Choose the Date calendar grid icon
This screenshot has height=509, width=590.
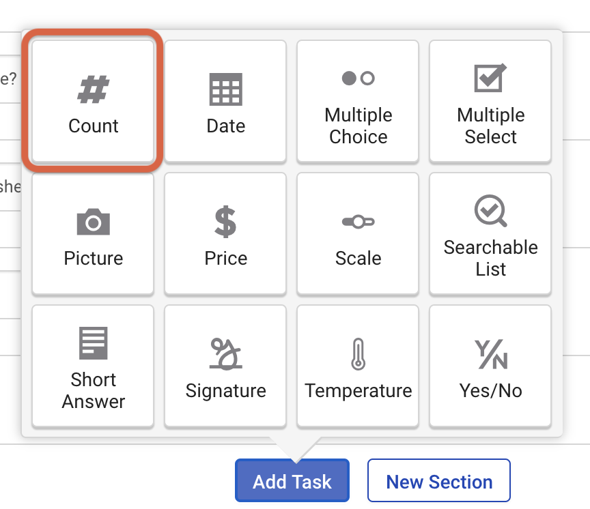[x=226, y=89]
